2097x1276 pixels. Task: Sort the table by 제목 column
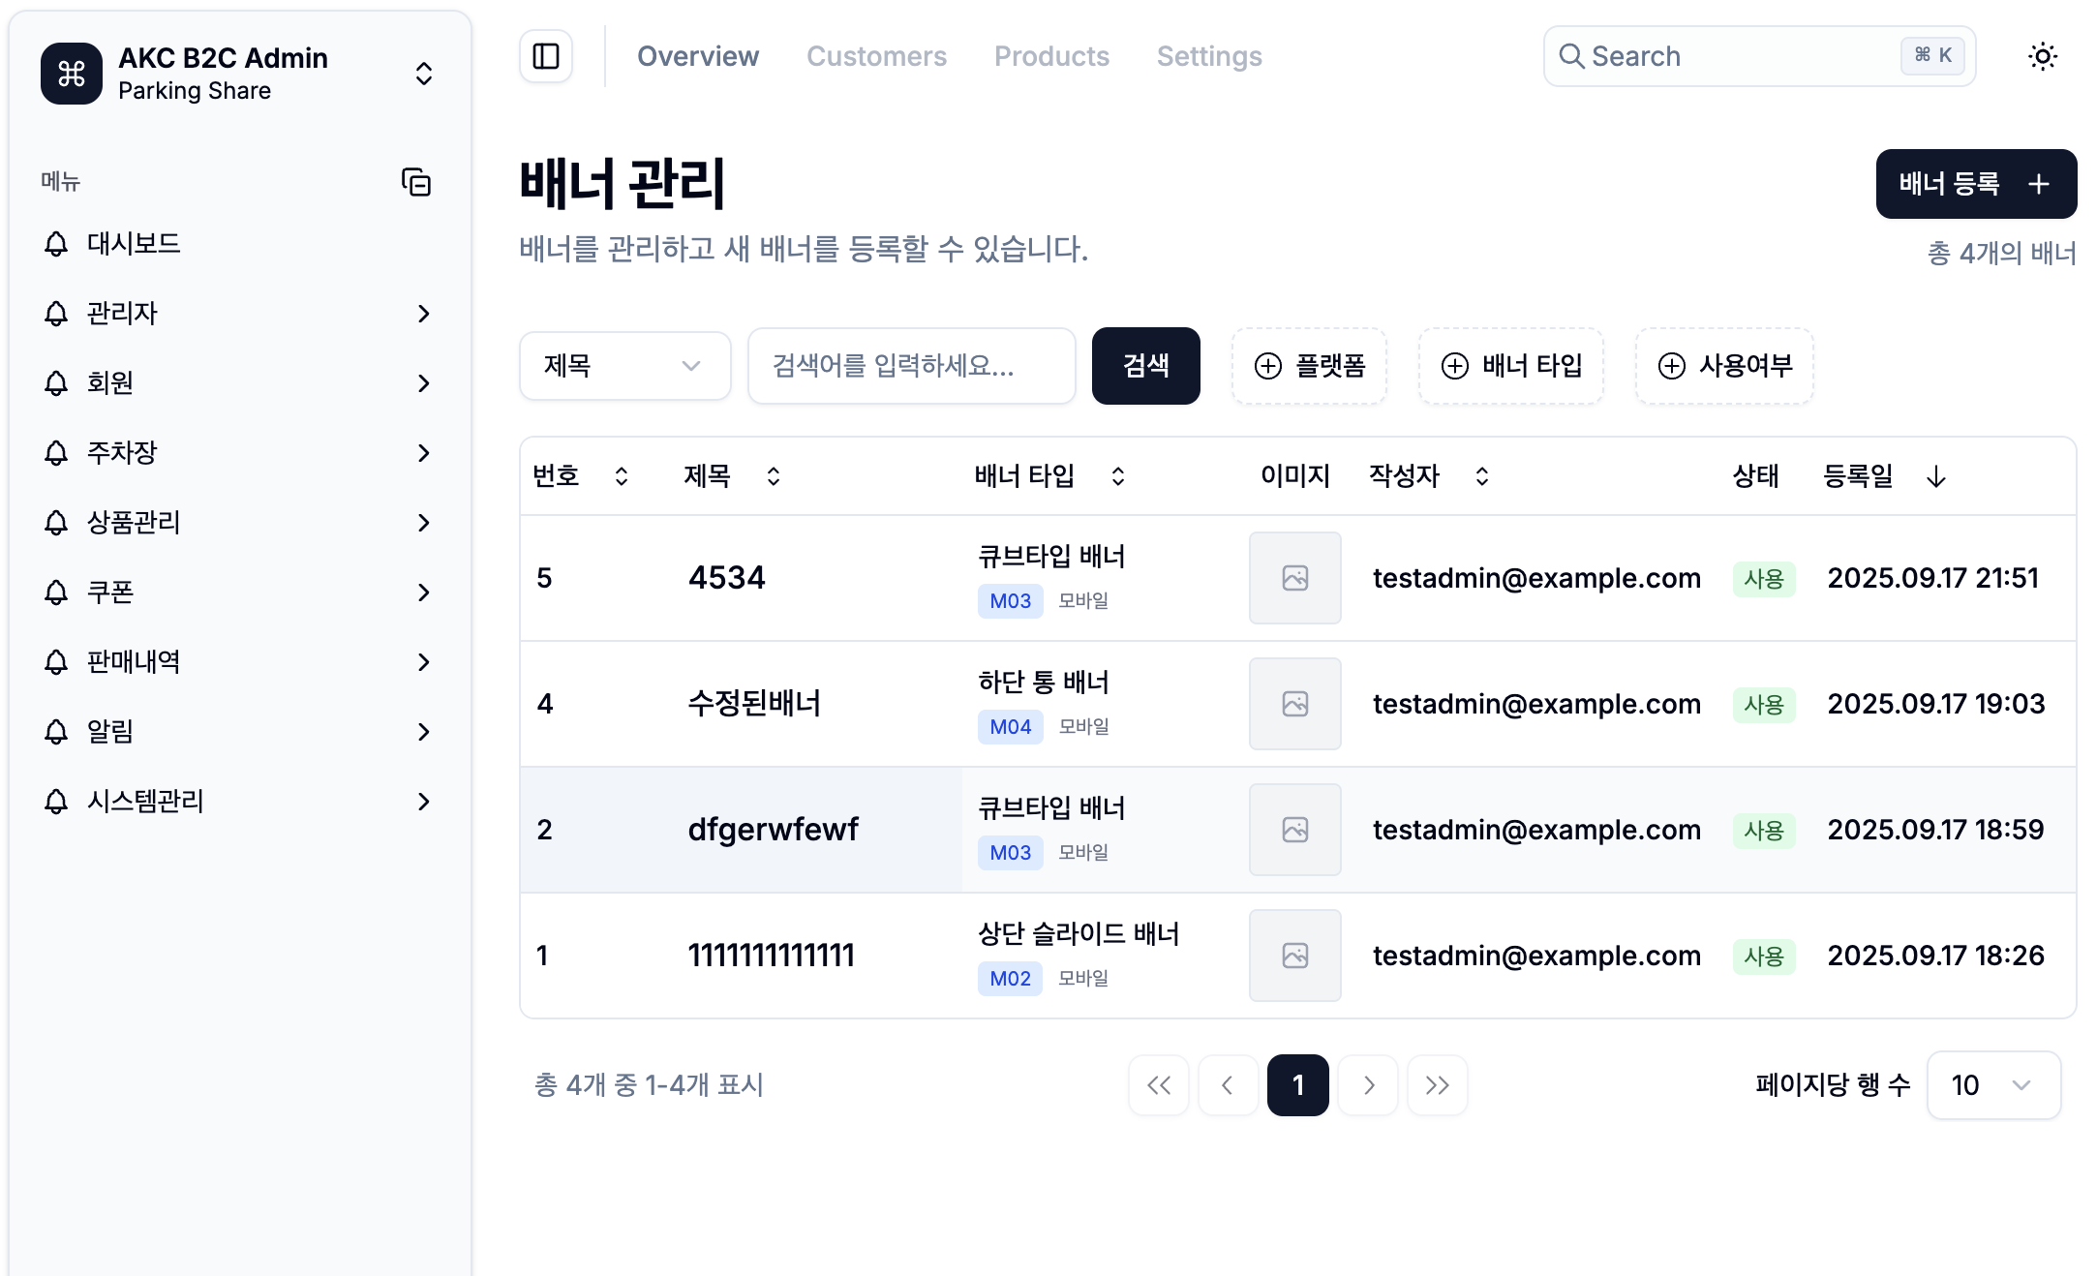tap(773, 475)
